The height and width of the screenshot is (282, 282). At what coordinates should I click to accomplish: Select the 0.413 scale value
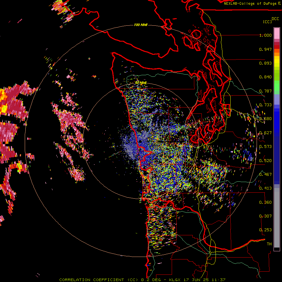tap(265, 188)
